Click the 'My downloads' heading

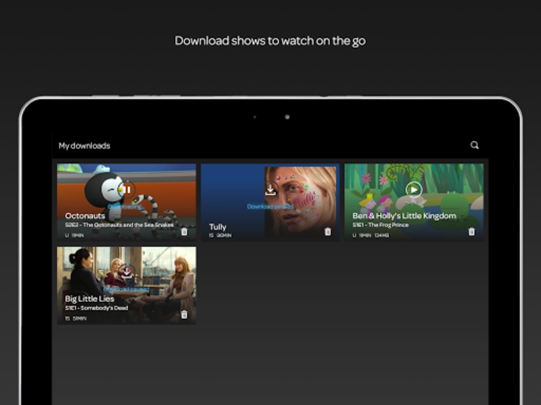coord(84,146)
